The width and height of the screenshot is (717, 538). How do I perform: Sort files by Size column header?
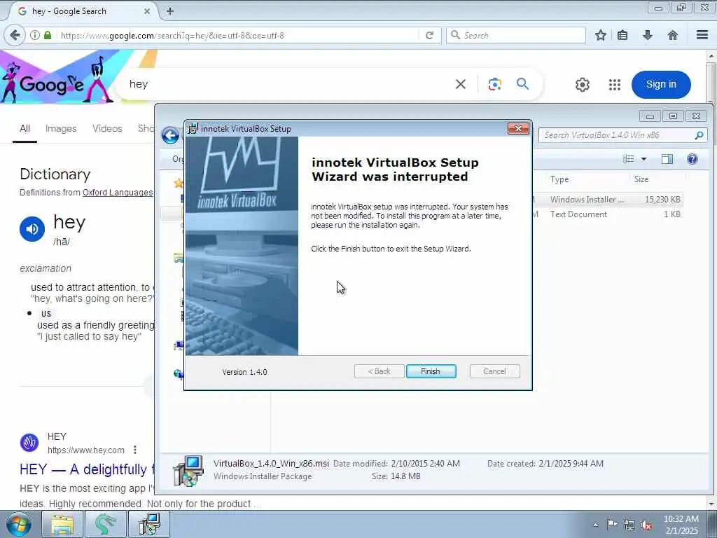tap(641, 179)
